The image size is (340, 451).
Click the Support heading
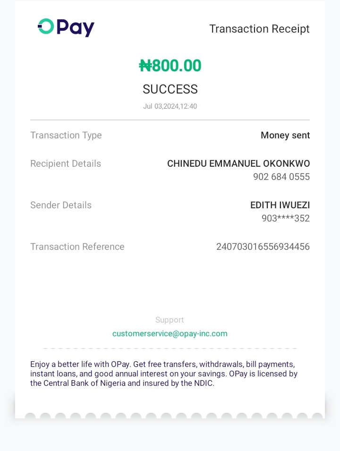(170, 320)
